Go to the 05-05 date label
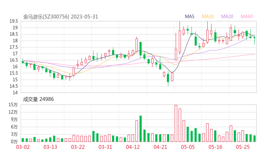 188,147
